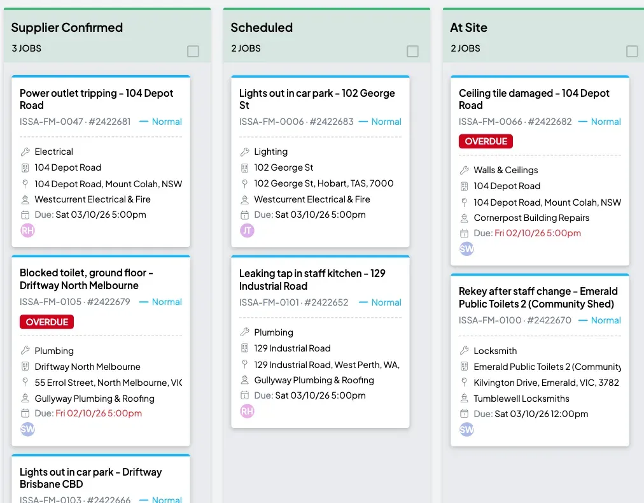Click wrench icon beside Plumbing on Leaking tap card
The width and height of the screenshot is (644, 503).
[x=245, y=332]
